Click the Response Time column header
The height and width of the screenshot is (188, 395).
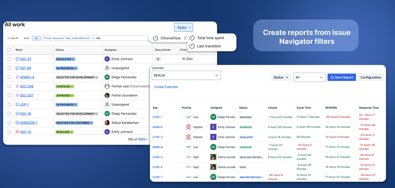coord(369,108)
